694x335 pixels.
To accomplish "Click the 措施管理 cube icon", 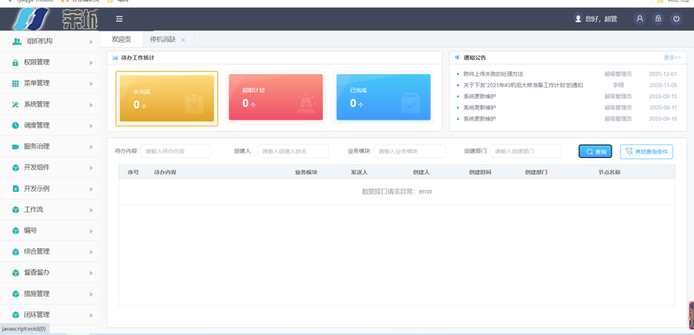I will [x=16, y=294].
